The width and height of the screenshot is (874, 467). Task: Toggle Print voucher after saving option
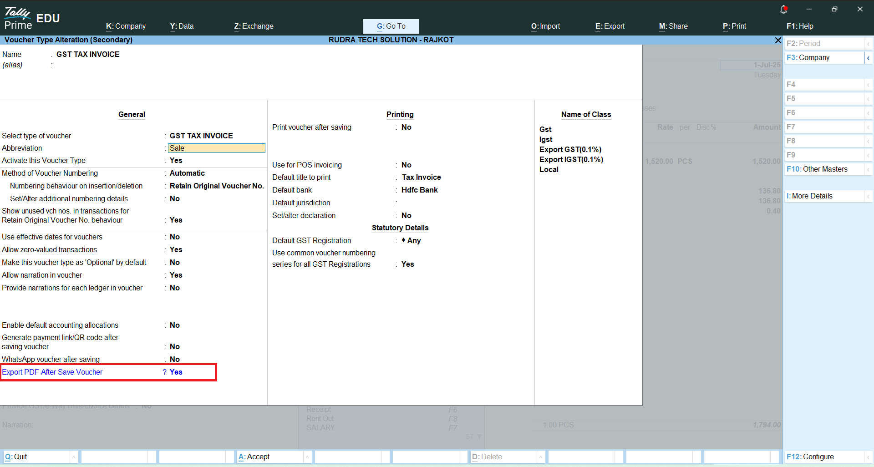click(x=407, y=127)
